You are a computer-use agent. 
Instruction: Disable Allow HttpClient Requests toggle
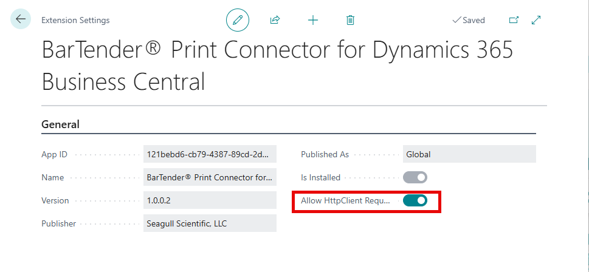415,200
